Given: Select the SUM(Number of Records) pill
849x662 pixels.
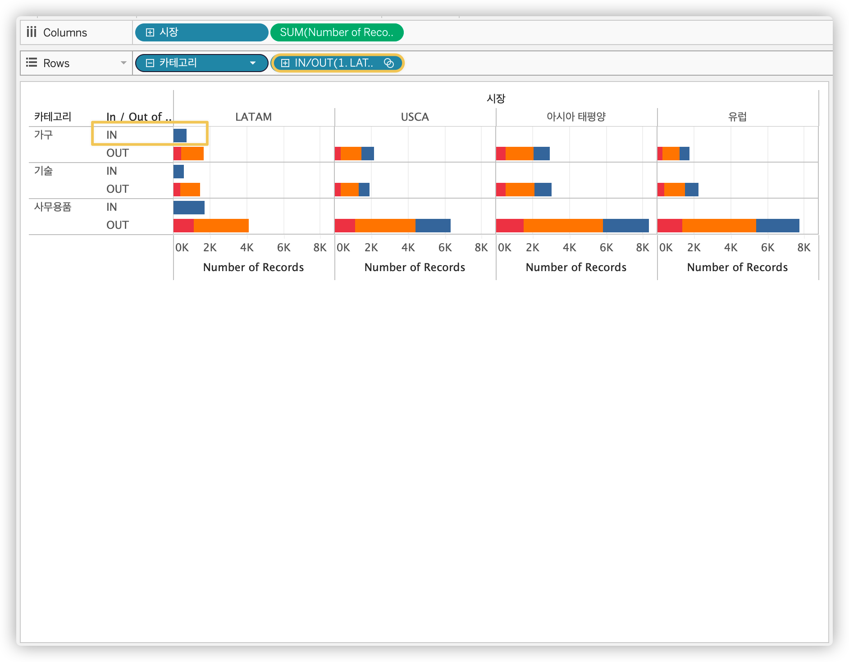Looking at the screenshot, I should [337, 32].
